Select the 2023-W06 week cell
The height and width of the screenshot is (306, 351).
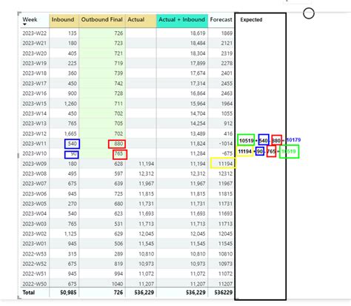click(x=34, y=193)
